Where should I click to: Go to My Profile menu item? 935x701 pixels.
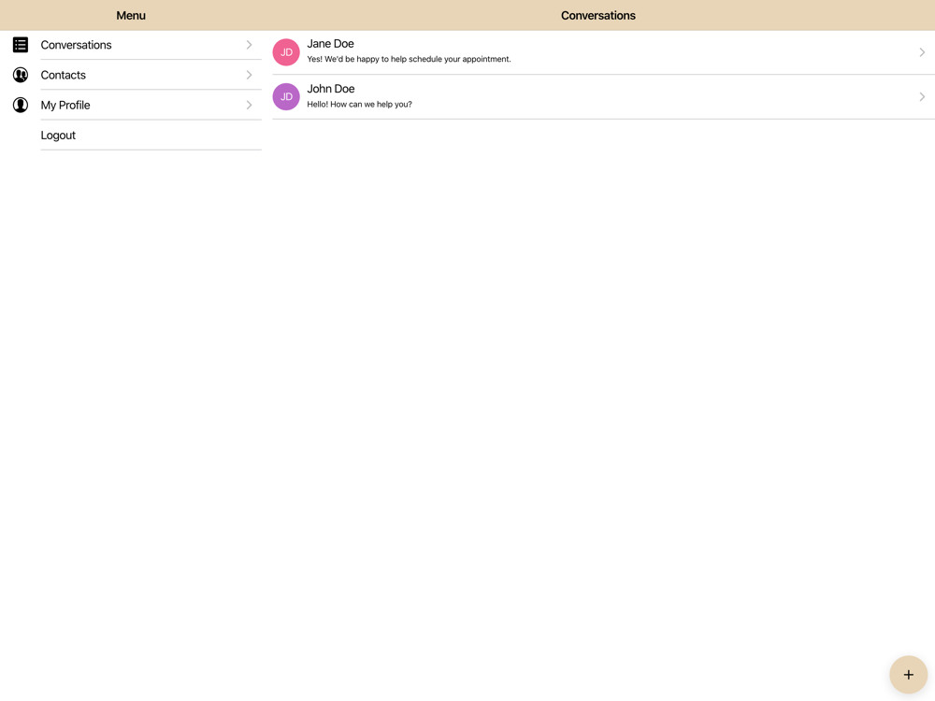(x=131, y=105)
